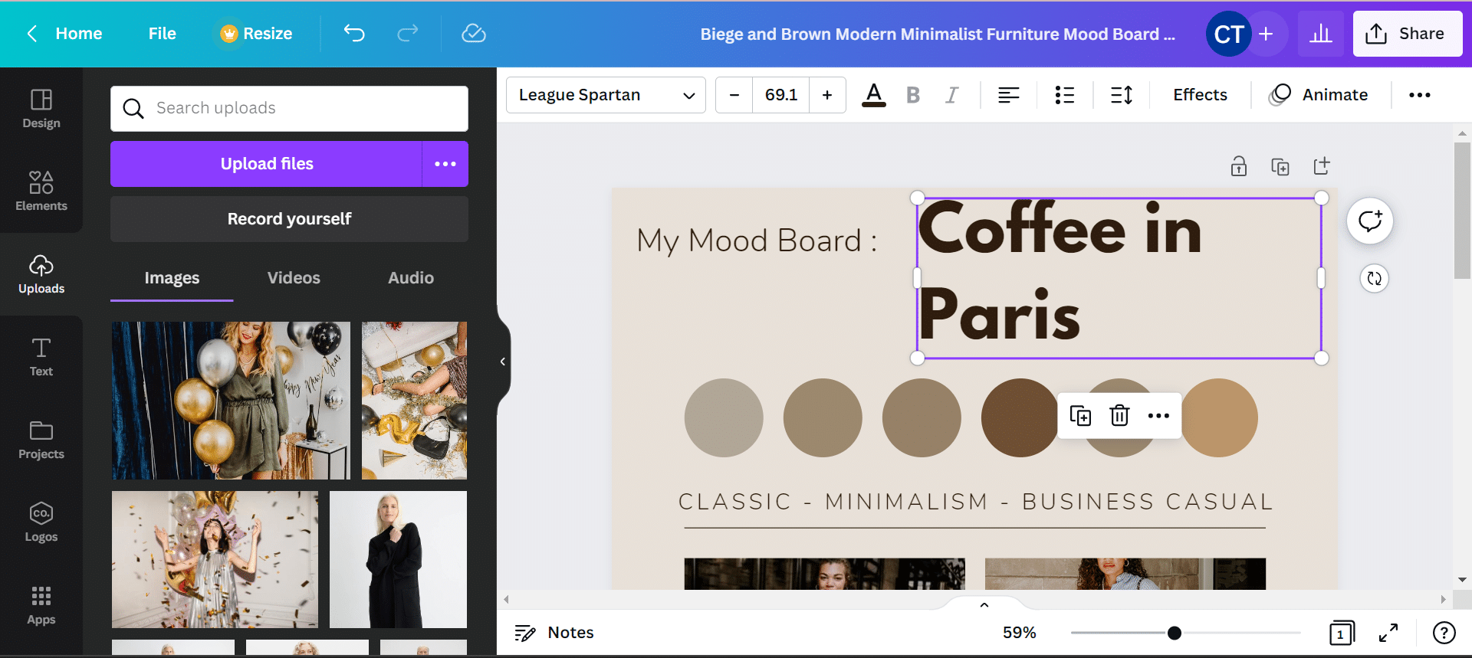Click the cloud save status icon

click(x=474, y=33)
